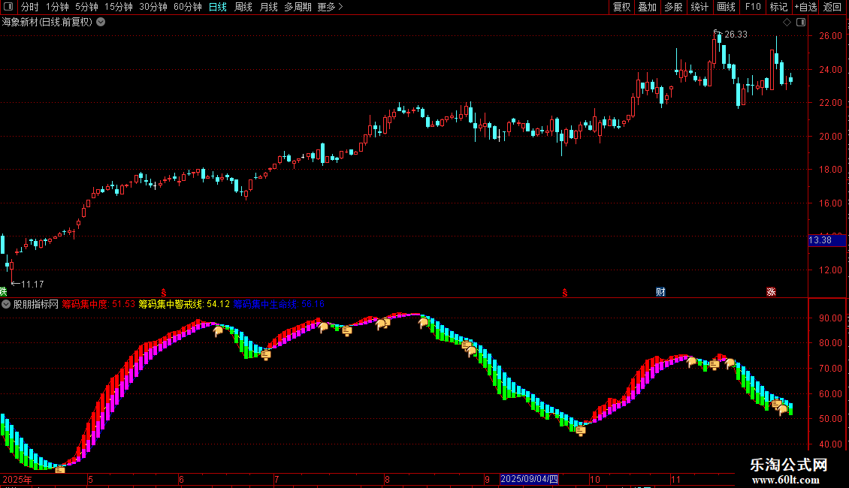Open the 统计 statistics tool

pos(699,7)
